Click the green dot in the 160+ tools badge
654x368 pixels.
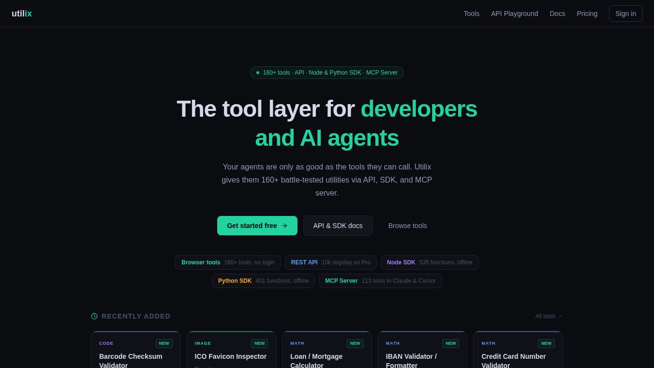(x=258, y=73)
